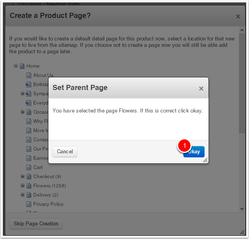Click the Home page icon

pyautogui.click(x=22, y=66)
